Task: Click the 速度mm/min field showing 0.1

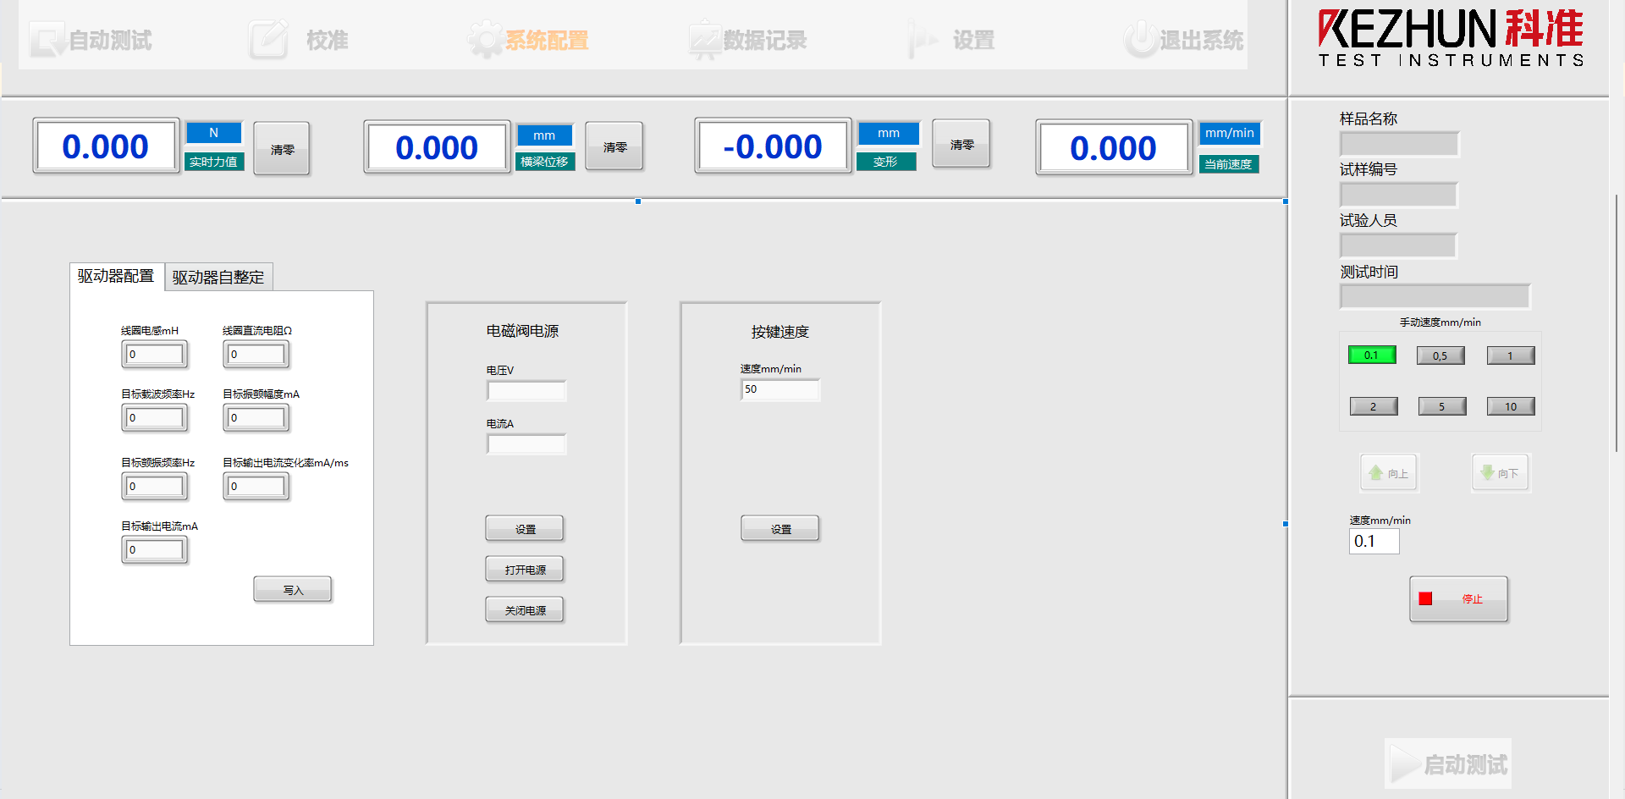Action: click(x=1374, y=541)
